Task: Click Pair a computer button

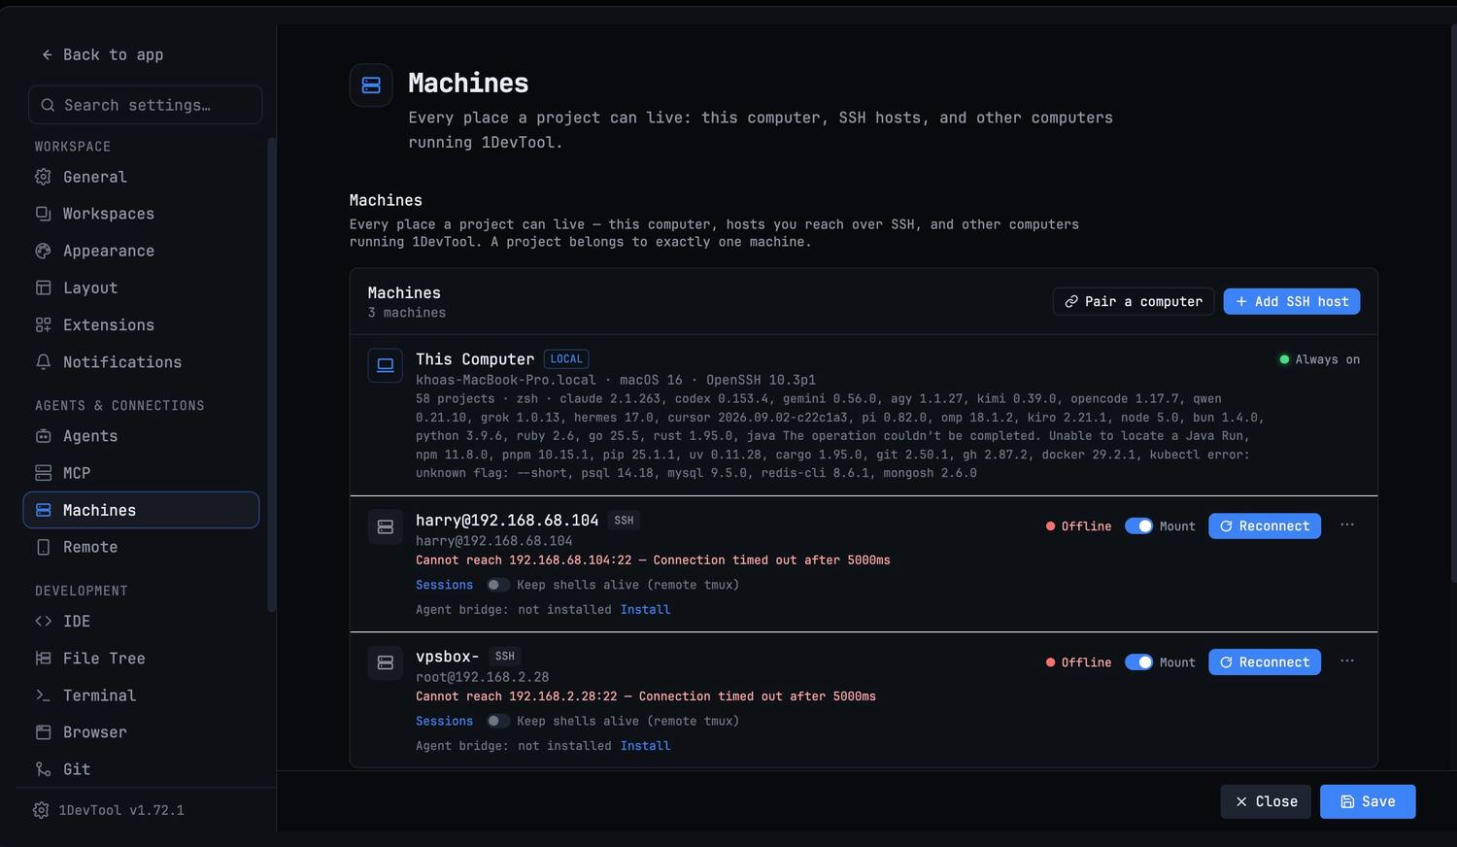Action: click(1134, 301)
